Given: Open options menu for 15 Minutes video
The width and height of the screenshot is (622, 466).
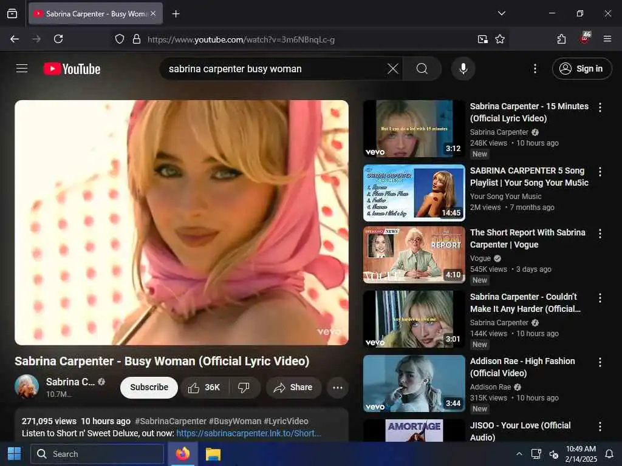Looking at the screenshot, I should click(600, 107).
